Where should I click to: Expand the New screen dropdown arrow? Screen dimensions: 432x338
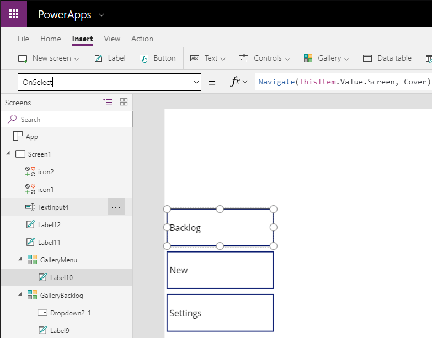77,59
